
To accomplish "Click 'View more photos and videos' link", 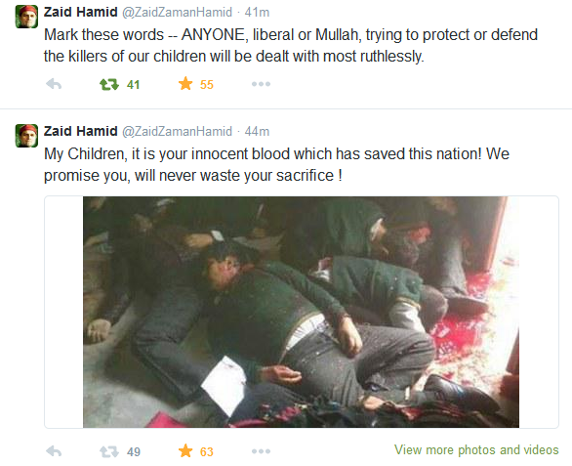I will 476,449.
